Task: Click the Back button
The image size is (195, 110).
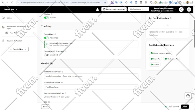Action: [x=45, y=107]
